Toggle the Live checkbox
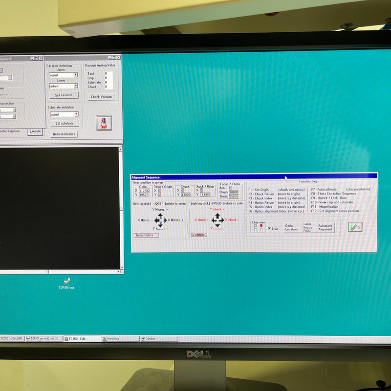 (269, 229)
